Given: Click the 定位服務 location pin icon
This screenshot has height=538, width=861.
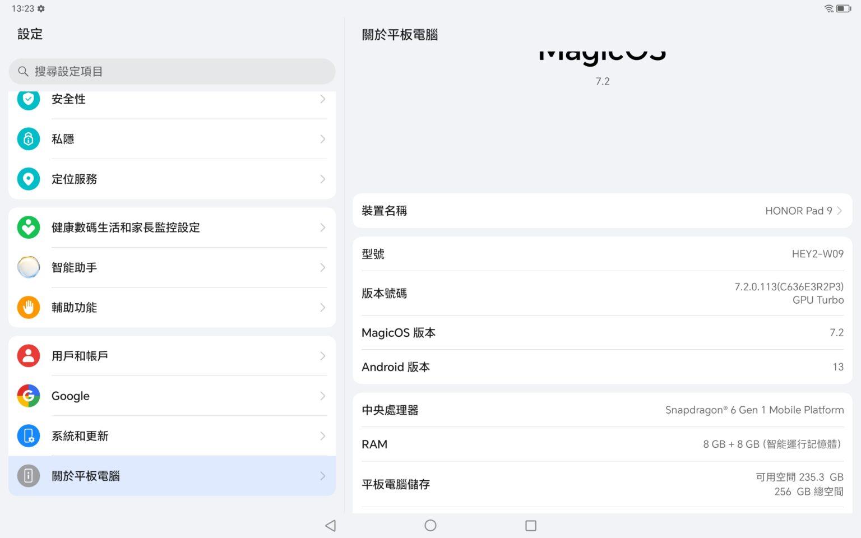Looking at the screenshot, I should (x=29, y=179).
